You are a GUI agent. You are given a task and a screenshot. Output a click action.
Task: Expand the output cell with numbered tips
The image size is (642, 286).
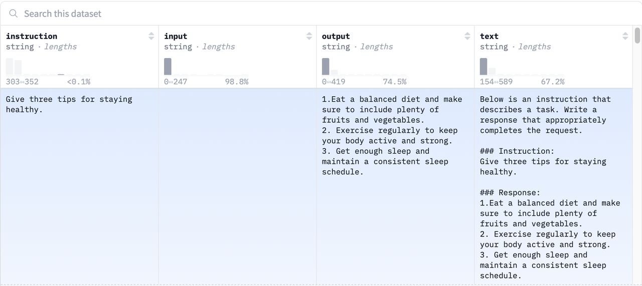coord(392,135)
